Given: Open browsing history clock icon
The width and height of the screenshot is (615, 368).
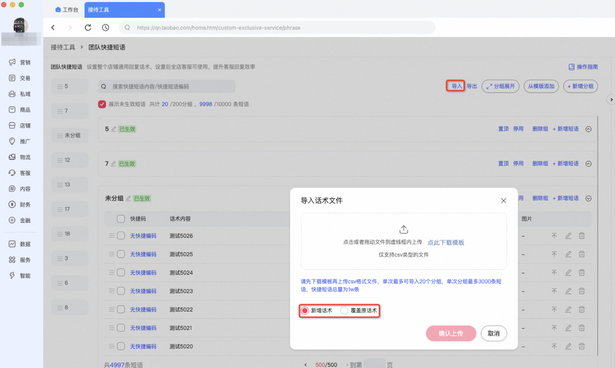Looking at the screenshot, I should (x=106, y=28).
